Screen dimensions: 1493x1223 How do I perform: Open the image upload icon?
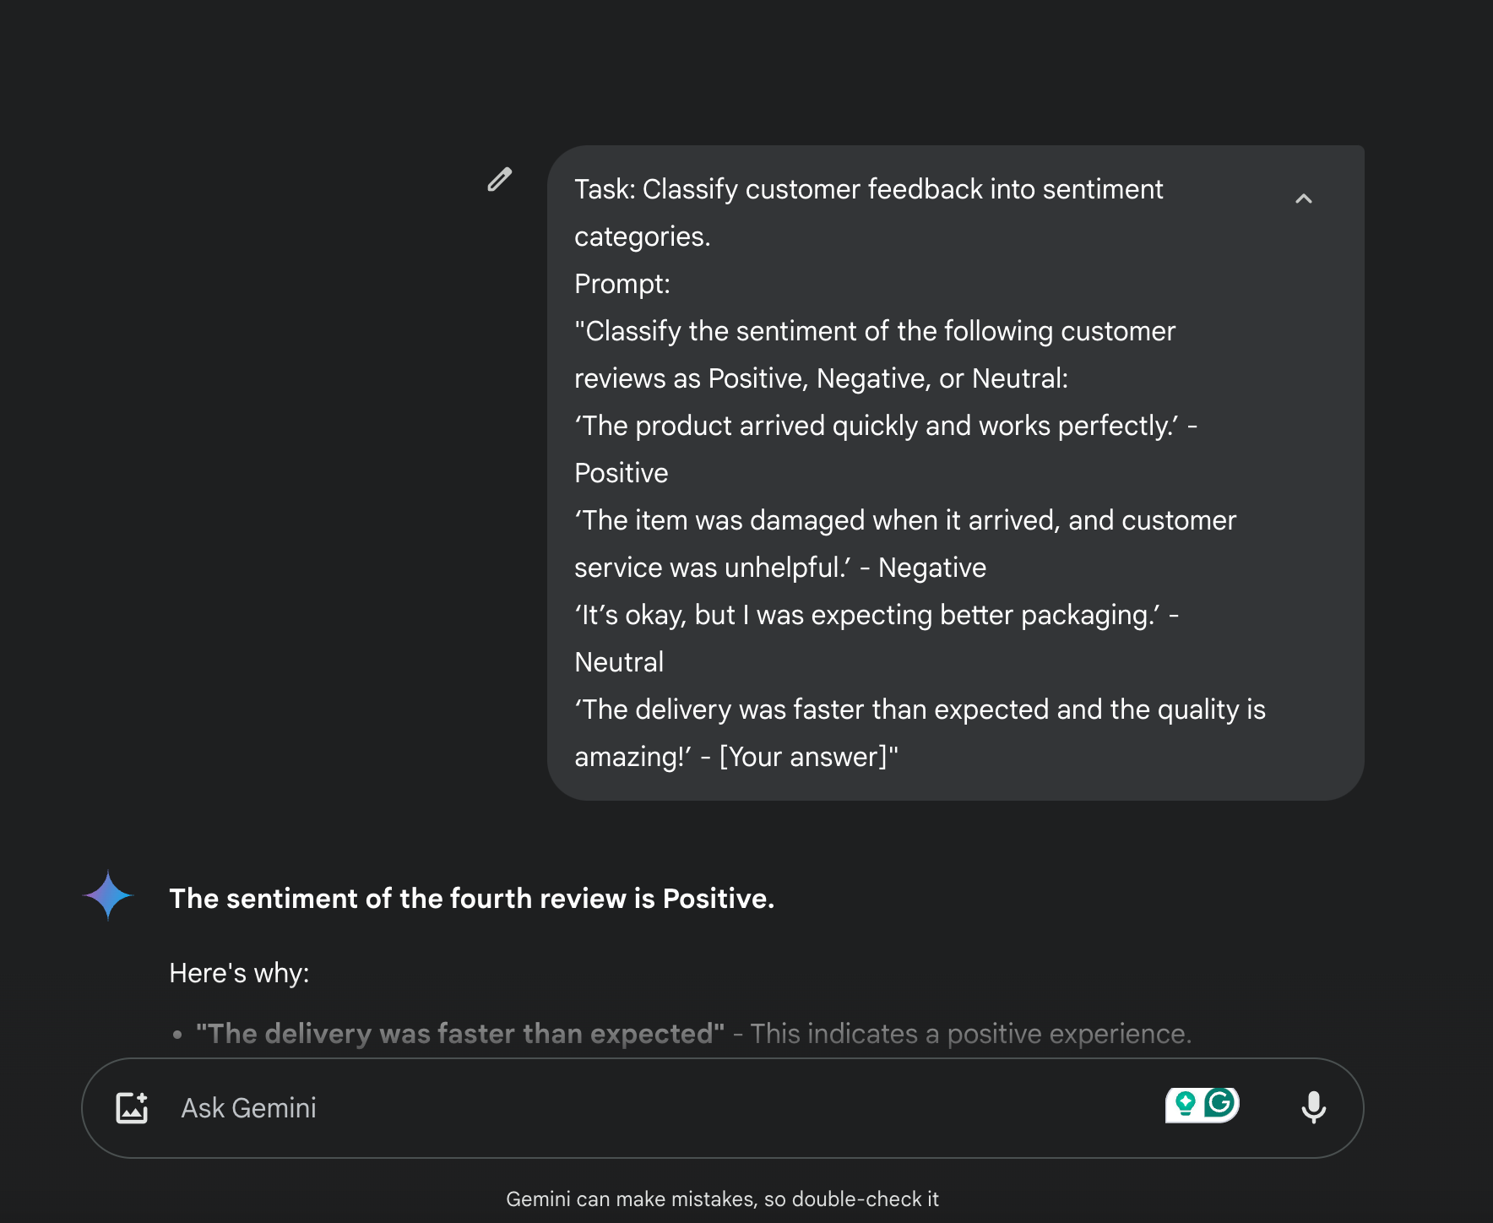pyautogui.click(x=132, y=1107)
